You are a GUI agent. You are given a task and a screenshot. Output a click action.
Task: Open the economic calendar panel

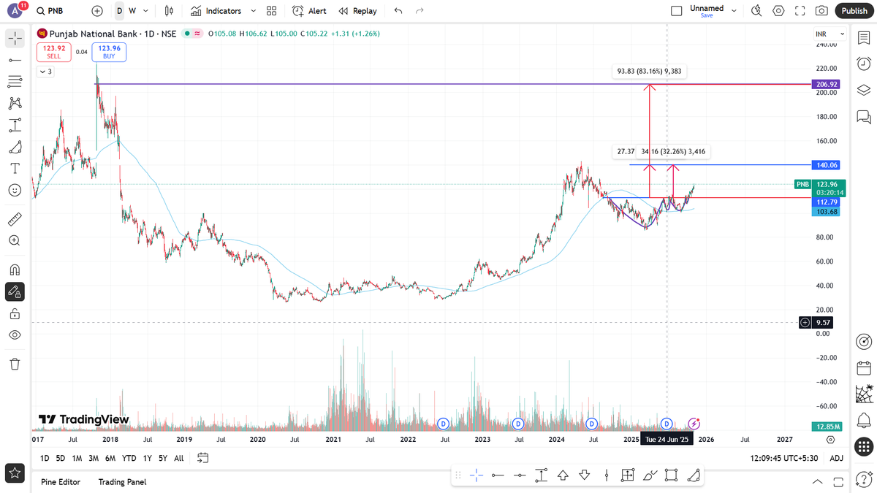click(864, 368)
